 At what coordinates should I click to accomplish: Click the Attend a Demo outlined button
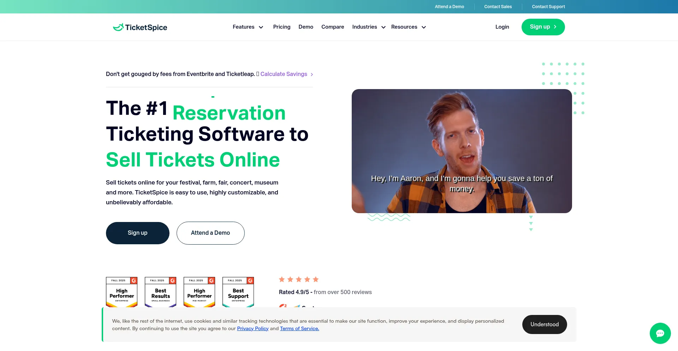pos(210,233)
